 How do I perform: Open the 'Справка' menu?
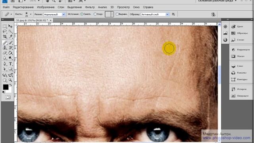pyautogui.click(x=148, y=7)
